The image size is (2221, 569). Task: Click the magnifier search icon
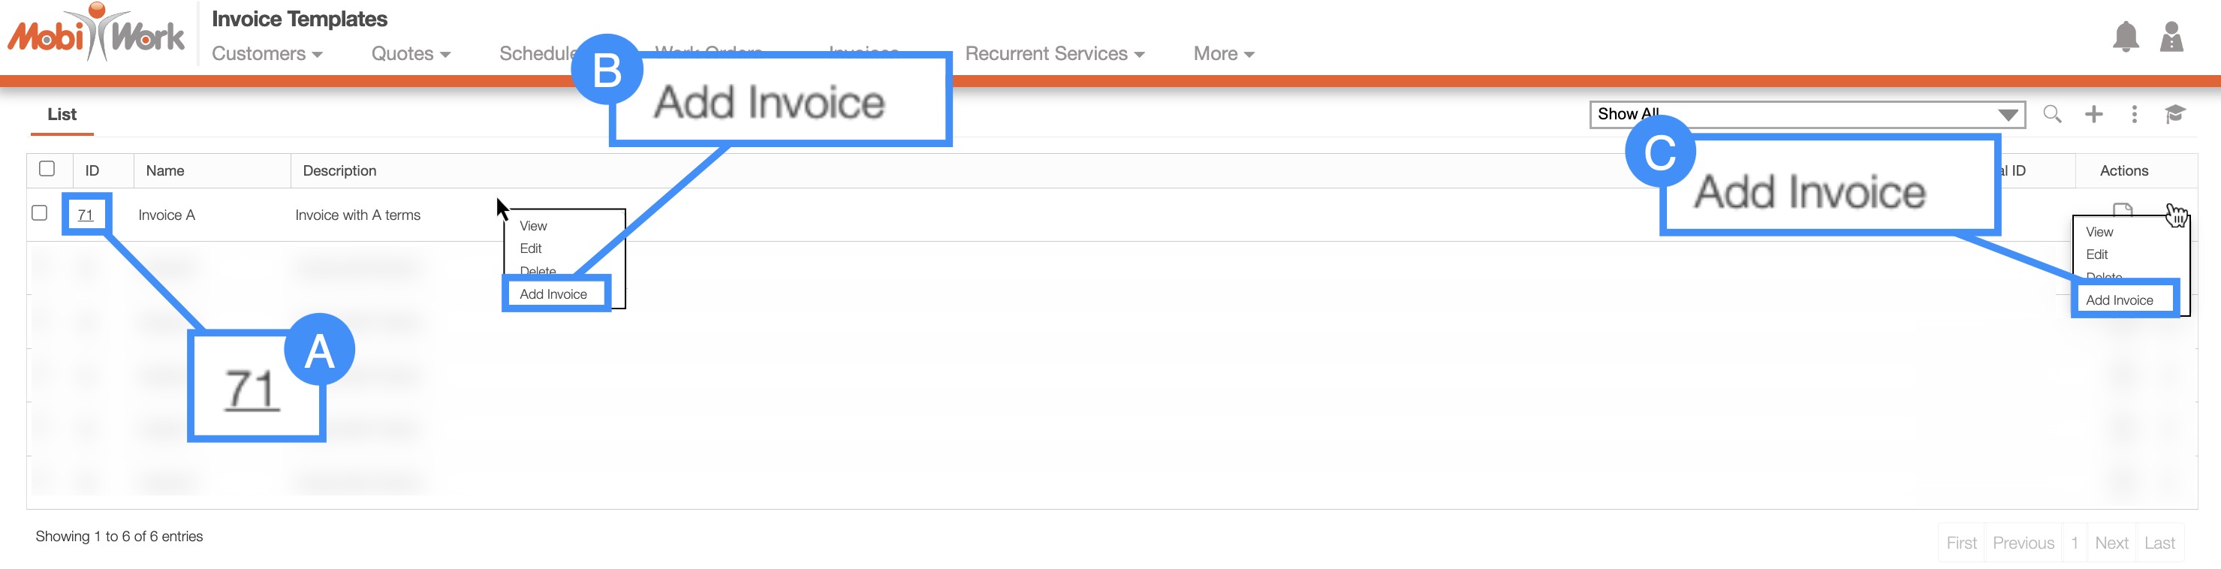coord(2052,114)
